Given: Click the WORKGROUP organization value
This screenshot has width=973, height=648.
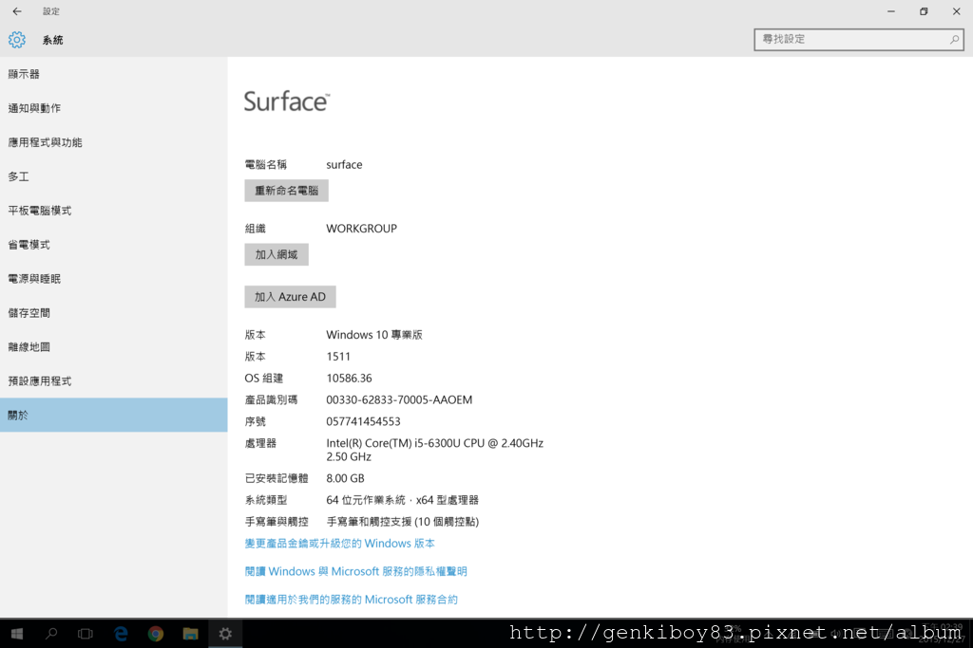Looking at the screenshot, I should coord(362,229).
